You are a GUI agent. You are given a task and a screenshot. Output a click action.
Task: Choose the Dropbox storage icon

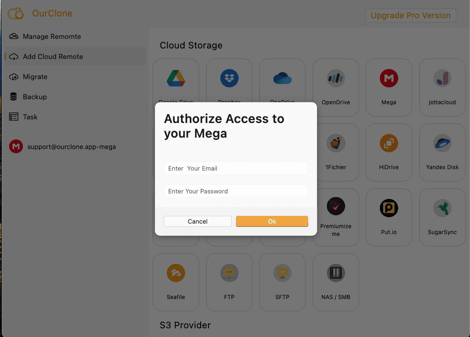(x=230, y=78)
